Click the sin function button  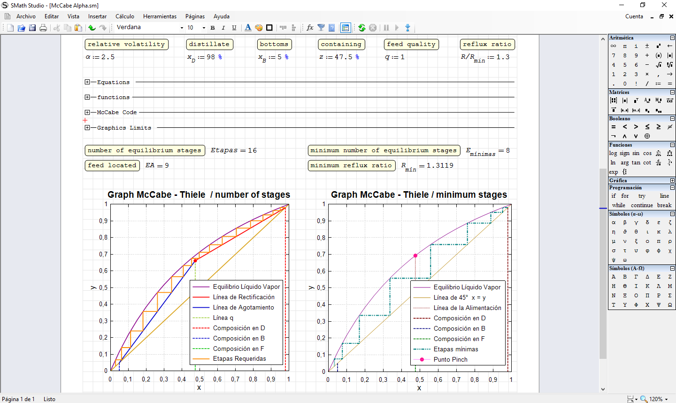[636, 153]
